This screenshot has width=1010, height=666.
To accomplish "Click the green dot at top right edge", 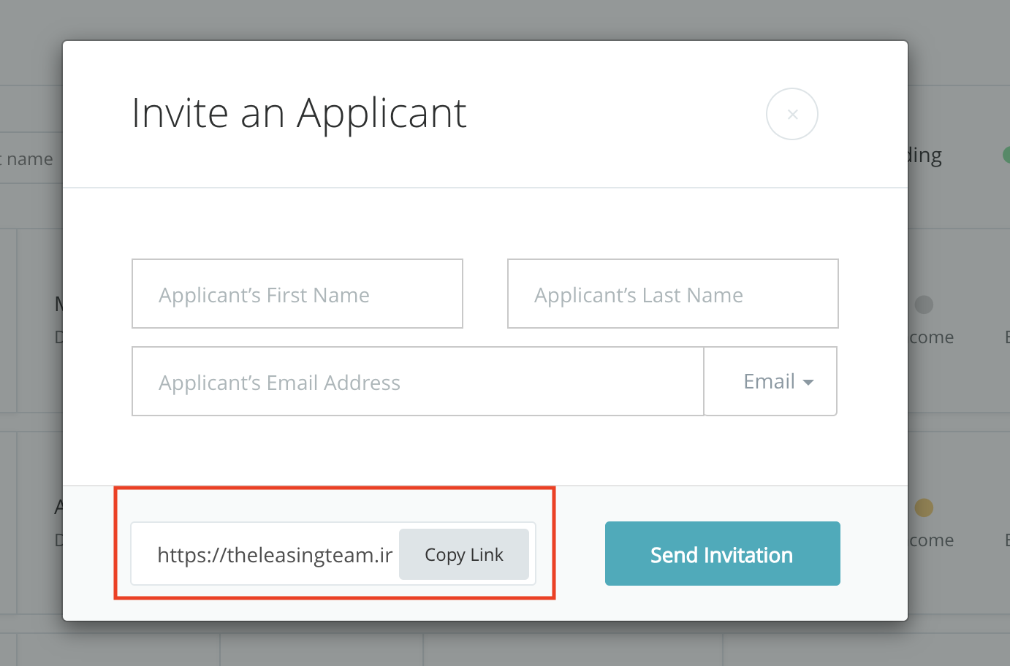I will pos(1006,155).
